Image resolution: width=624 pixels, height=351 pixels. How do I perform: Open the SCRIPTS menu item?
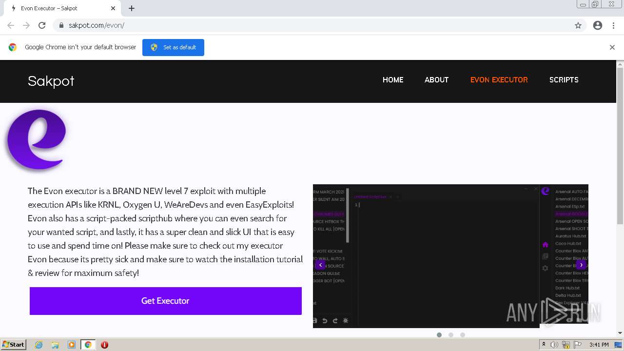point(564,80)
